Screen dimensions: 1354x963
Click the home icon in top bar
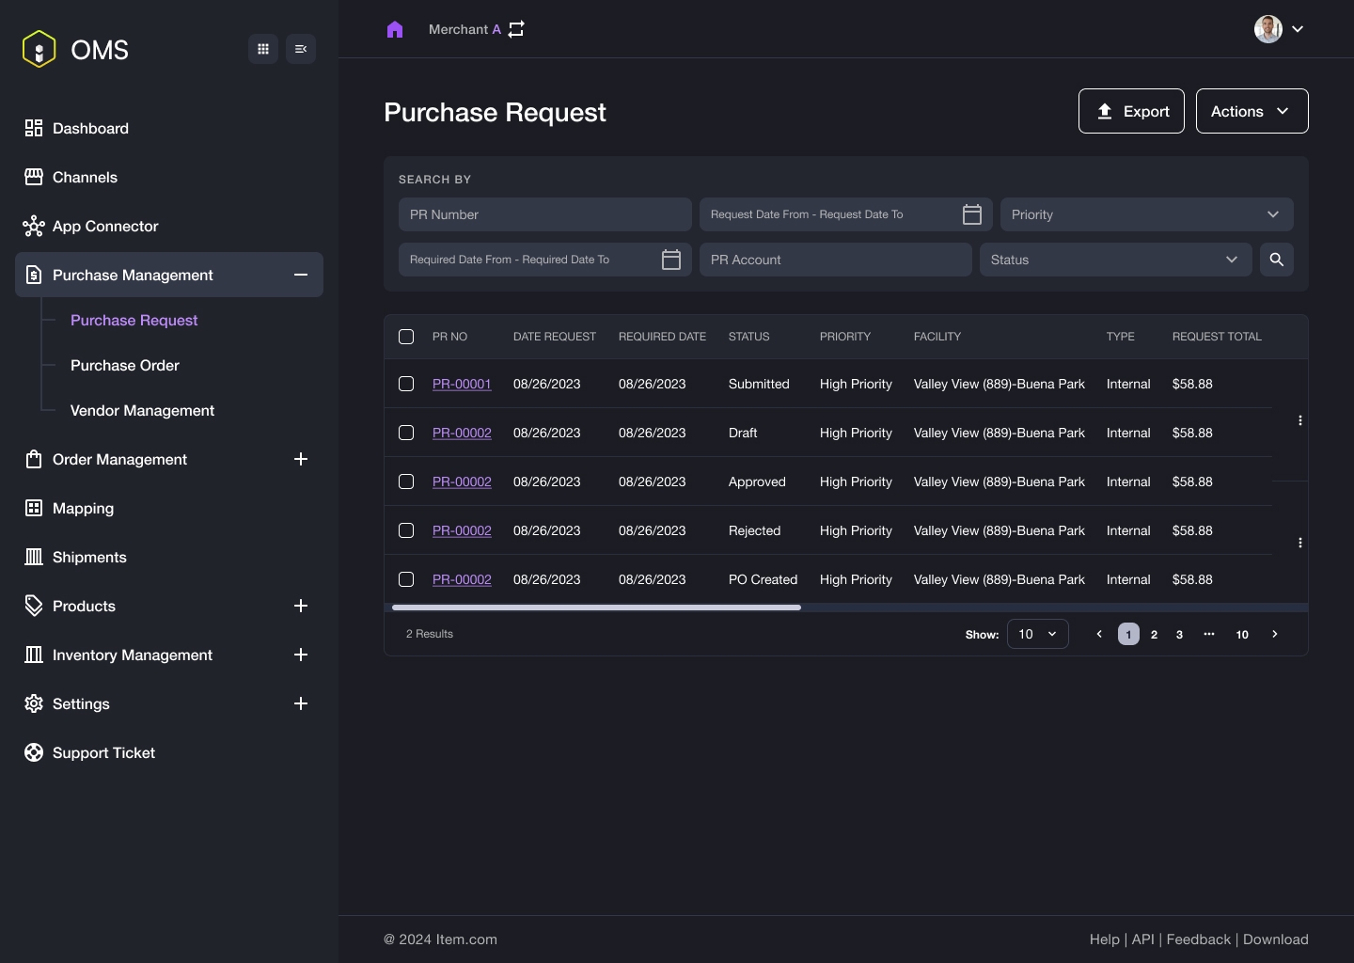point(395,29)
